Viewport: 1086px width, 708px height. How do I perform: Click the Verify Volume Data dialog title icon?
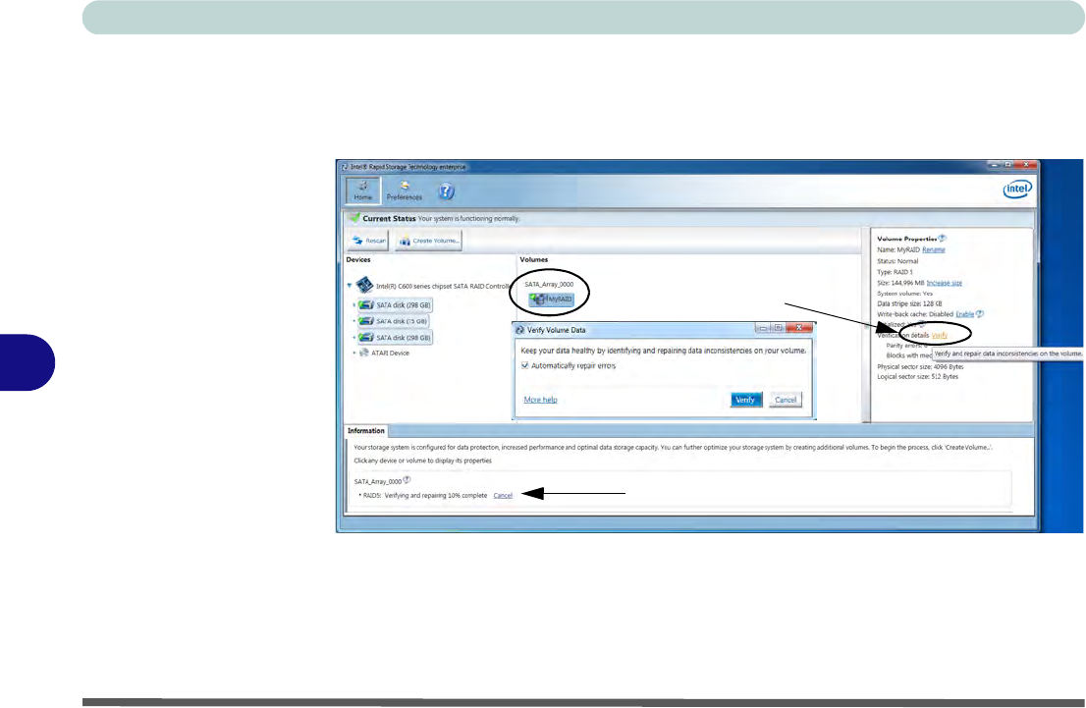(519, 330)
